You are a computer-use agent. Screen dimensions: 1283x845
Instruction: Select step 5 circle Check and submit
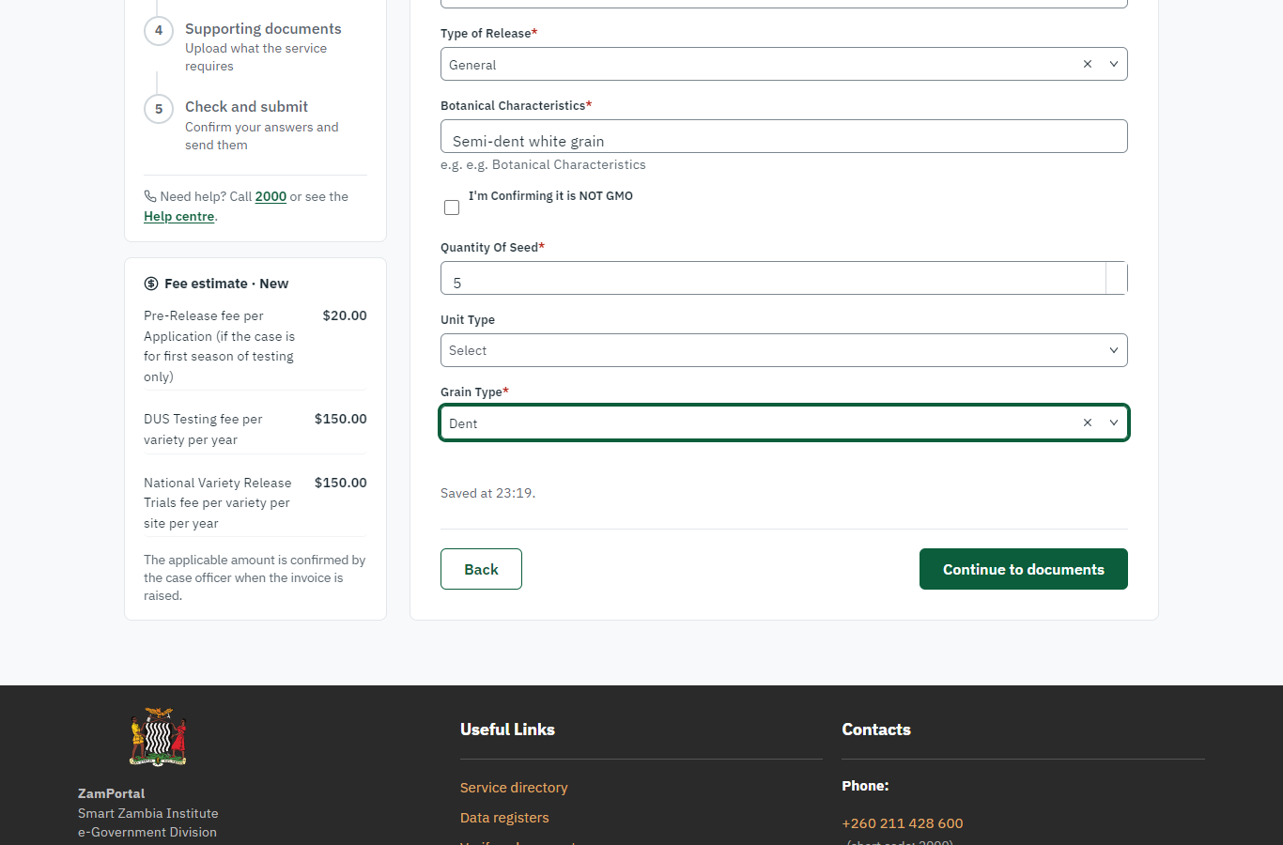tap(159, 109)
